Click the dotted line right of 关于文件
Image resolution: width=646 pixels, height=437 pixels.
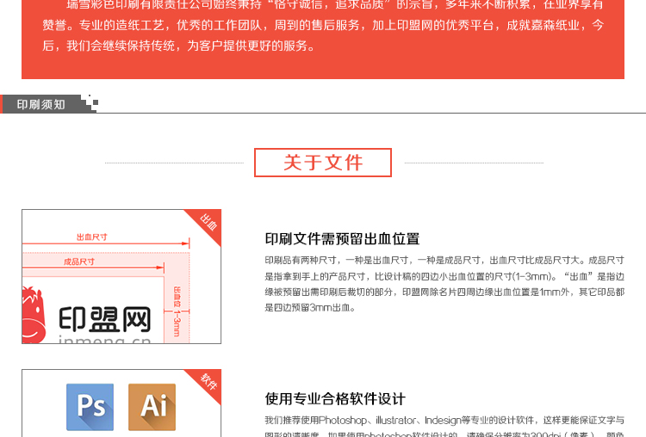(473, 163)
